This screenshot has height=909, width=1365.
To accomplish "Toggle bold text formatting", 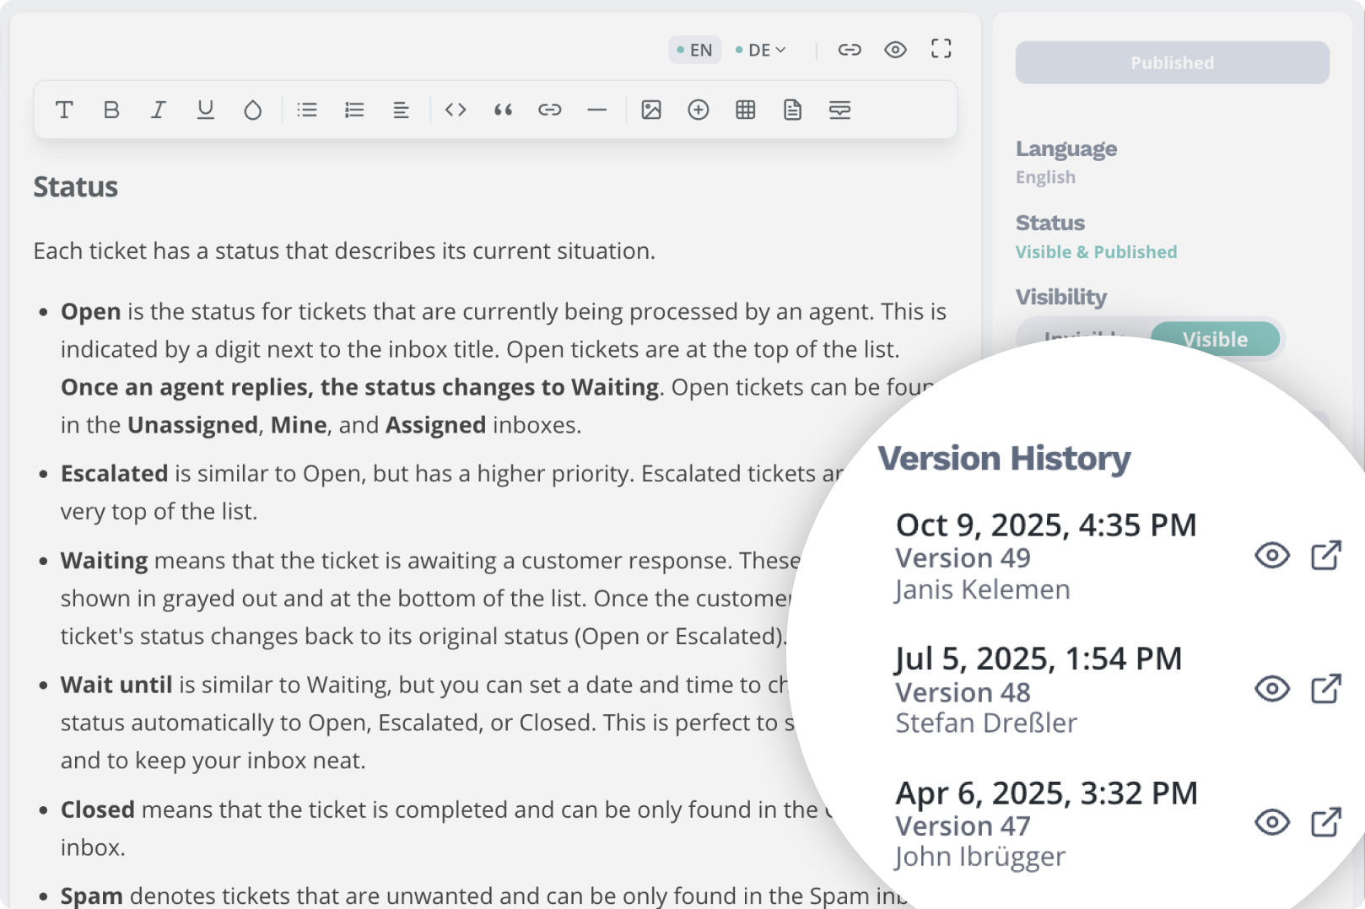I will click(111, 110).
